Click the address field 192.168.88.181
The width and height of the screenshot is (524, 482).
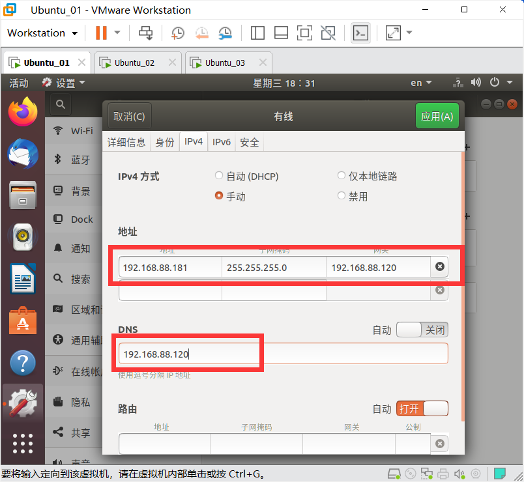click(170, 267)
